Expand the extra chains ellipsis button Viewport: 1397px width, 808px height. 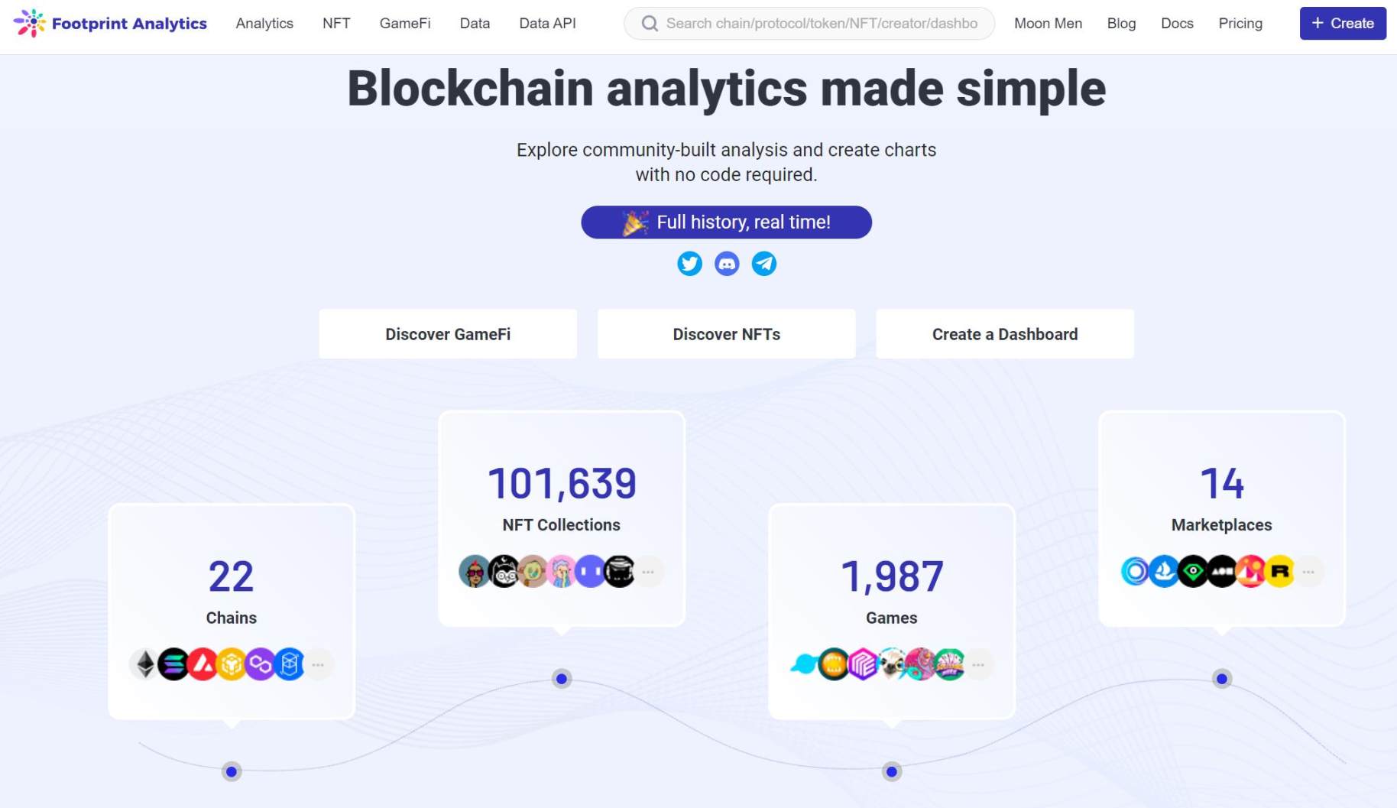319,664
